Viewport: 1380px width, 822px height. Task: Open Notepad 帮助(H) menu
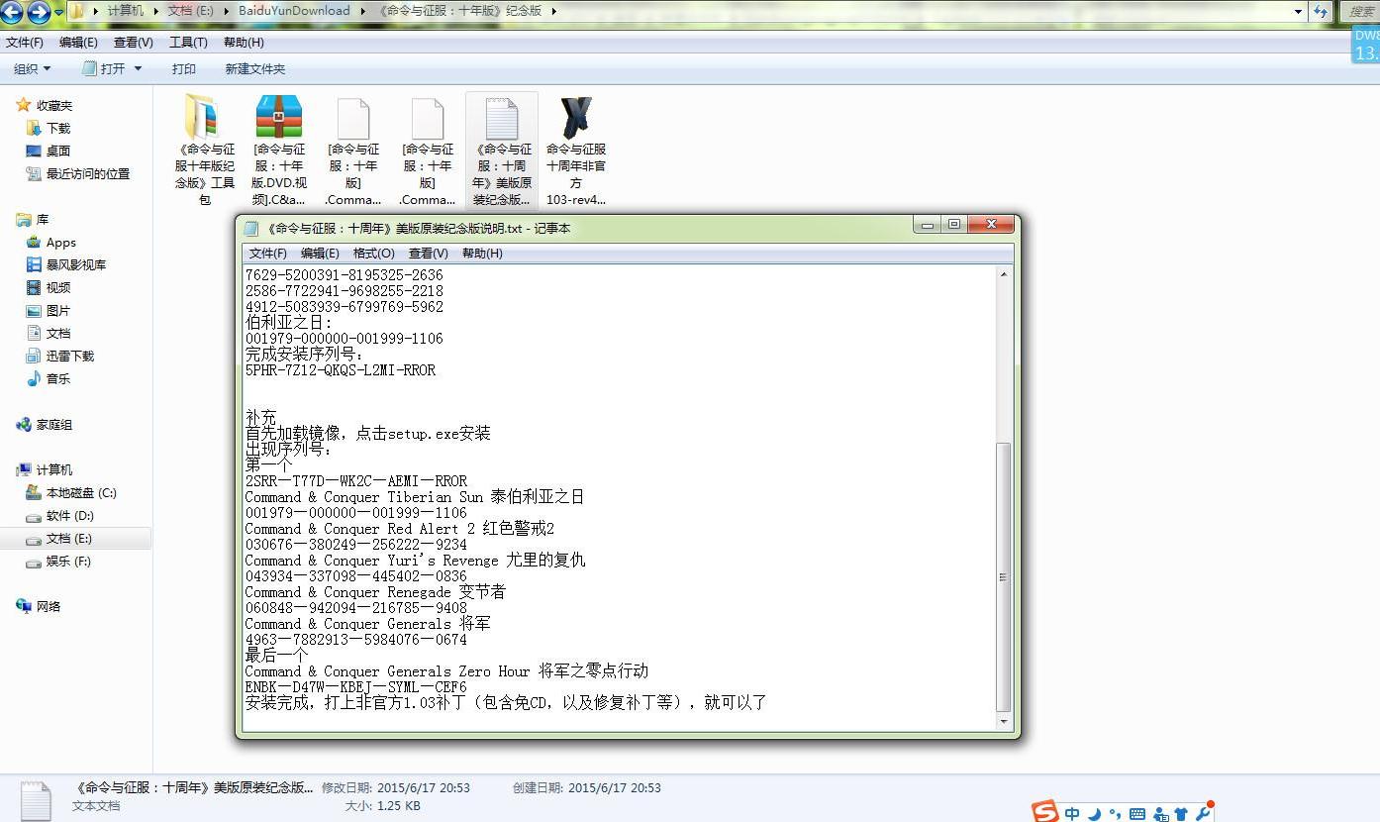482,254
